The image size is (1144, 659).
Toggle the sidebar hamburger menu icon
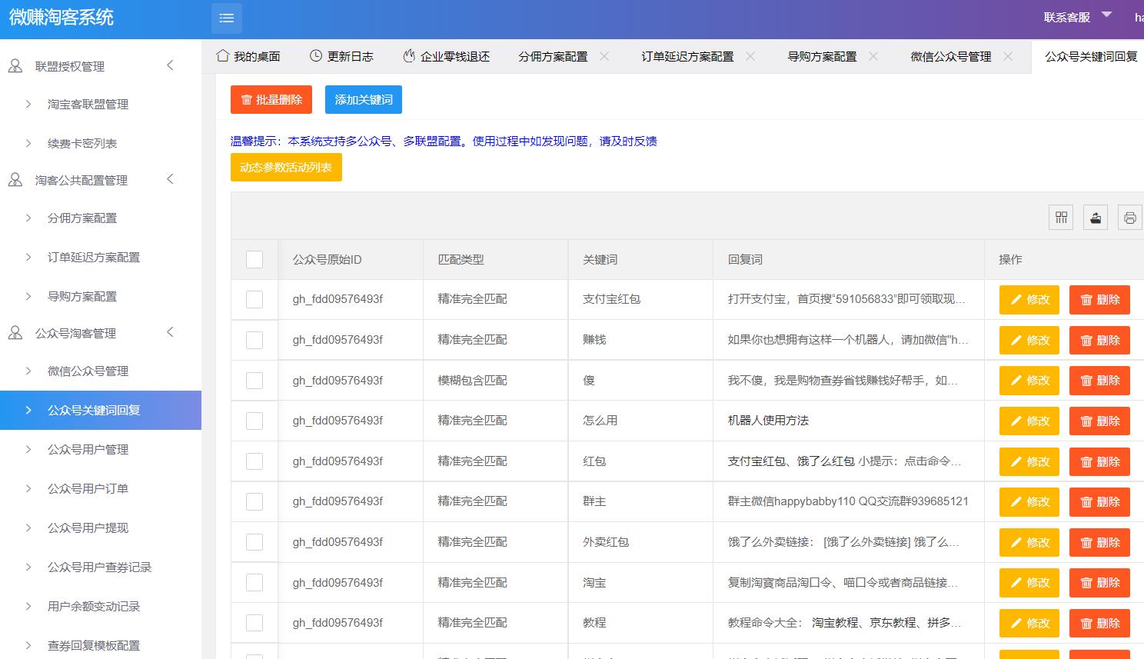coord(227,18)
